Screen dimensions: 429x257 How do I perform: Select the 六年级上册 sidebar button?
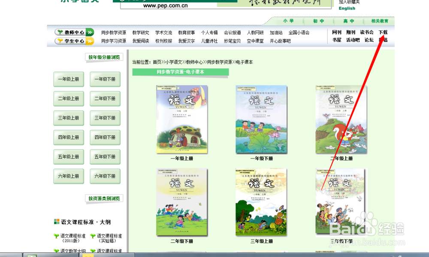tap(69, 176)
